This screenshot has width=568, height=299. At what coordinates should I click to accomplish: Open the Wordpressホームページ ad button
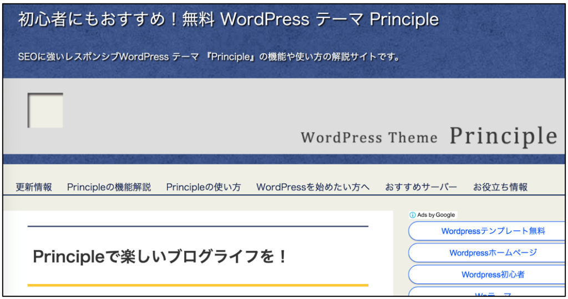point(486,252)
